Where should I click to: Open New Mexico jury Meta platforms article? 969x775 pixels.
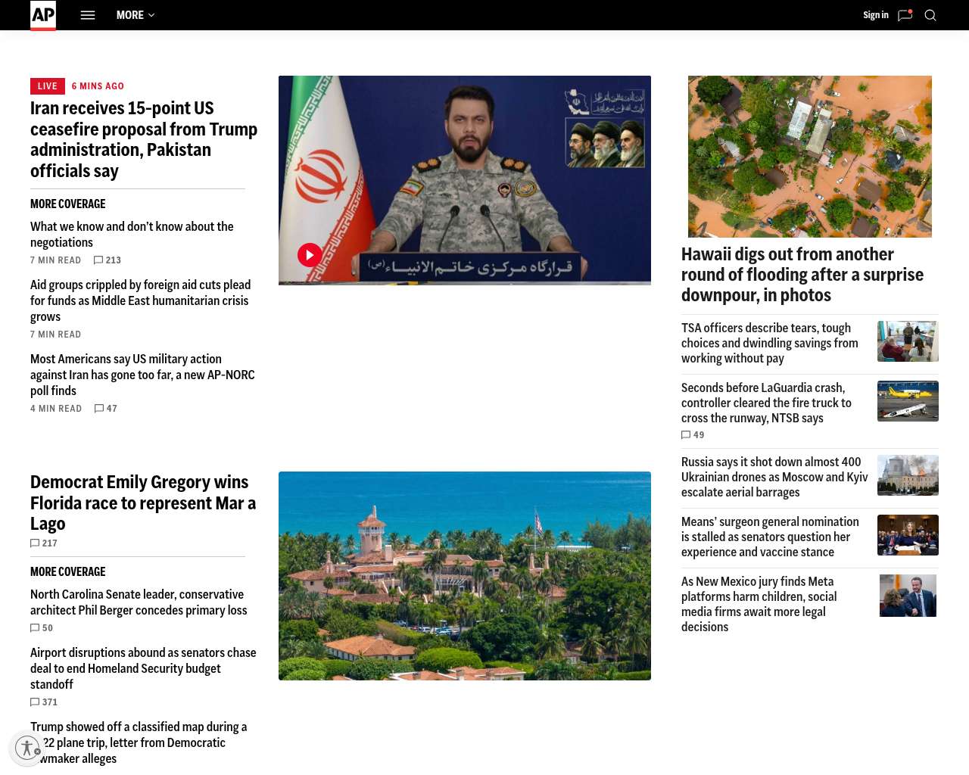pyautogui.click(x=759, y=604)
